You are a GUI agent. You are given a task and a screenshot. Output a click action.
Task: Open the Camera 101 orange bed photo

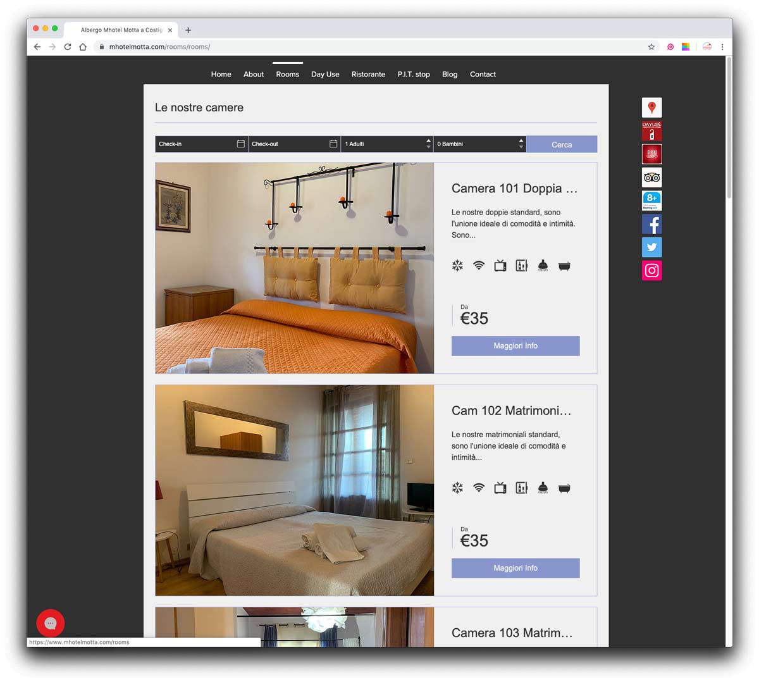295,268
